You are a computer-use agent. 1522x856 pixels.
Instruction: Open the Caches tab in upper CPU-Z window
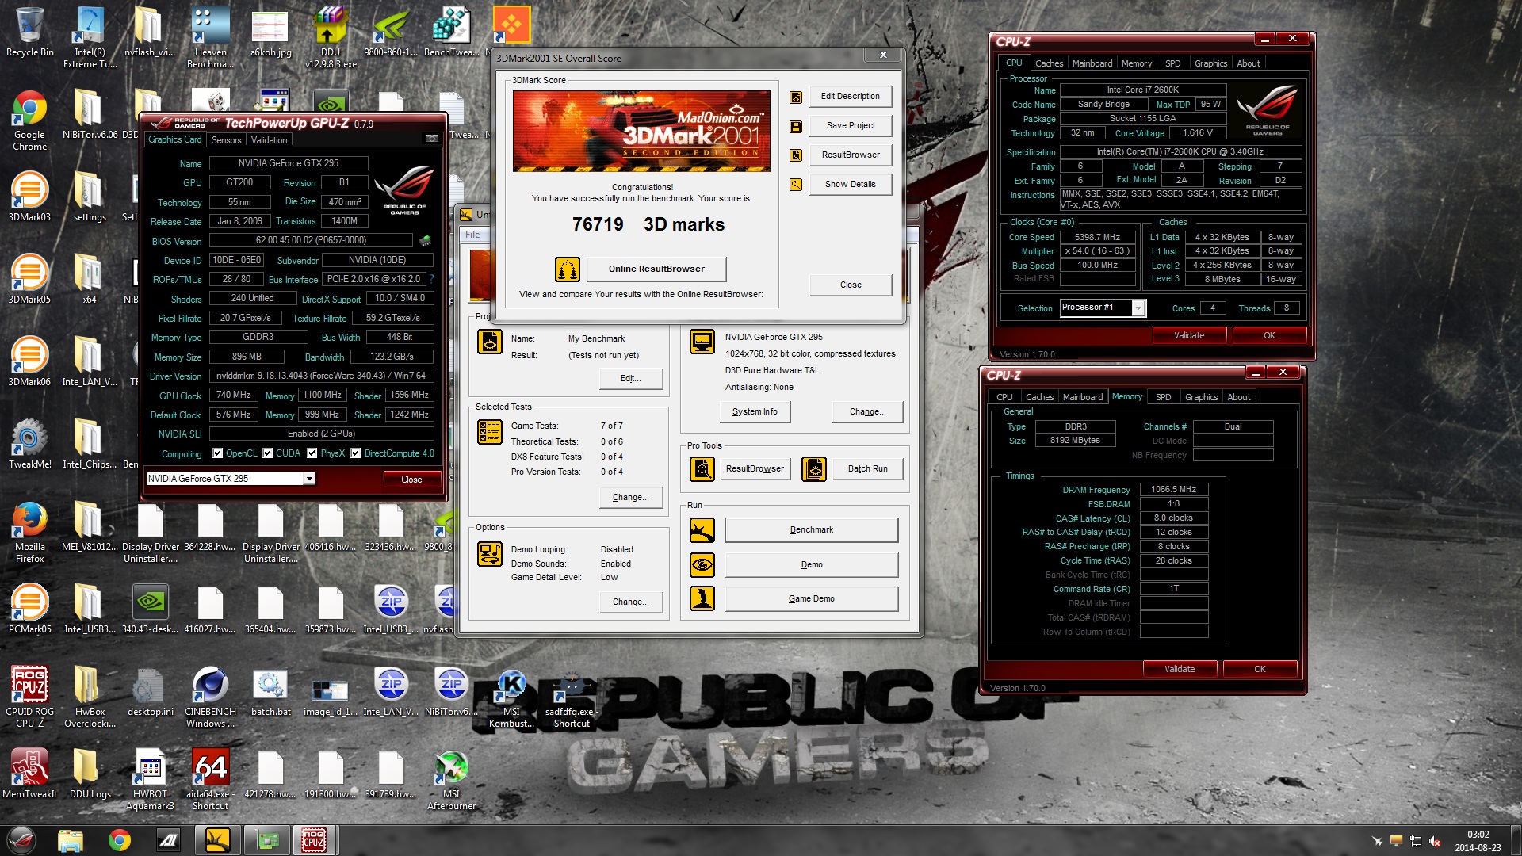pyautogui.click(x=1049, y=63)
